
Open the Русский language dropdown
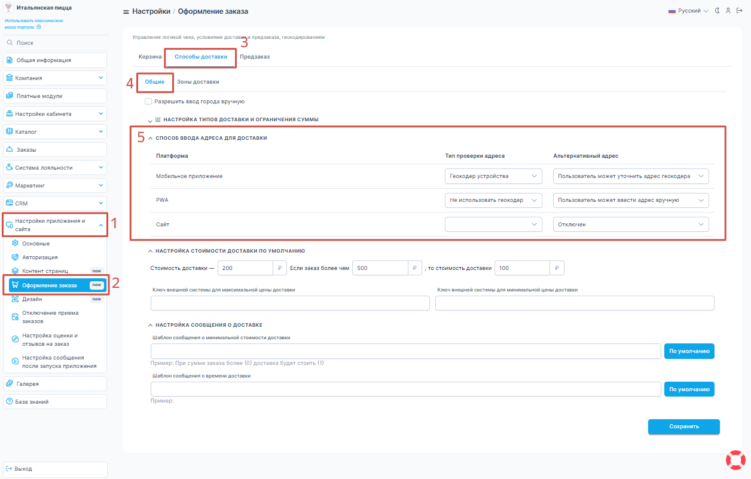coord(688,11)
